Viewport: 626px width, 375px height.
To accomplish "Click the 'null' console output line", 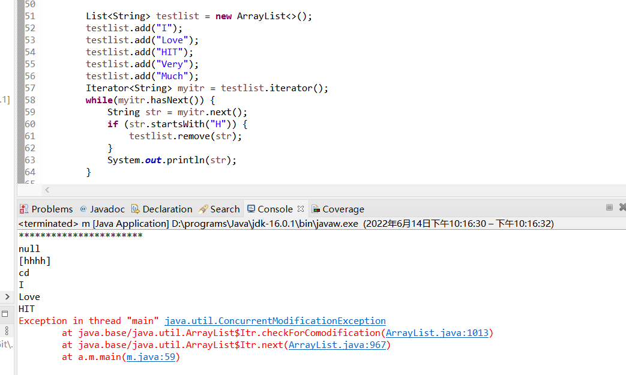I will [x=29, y=249].
